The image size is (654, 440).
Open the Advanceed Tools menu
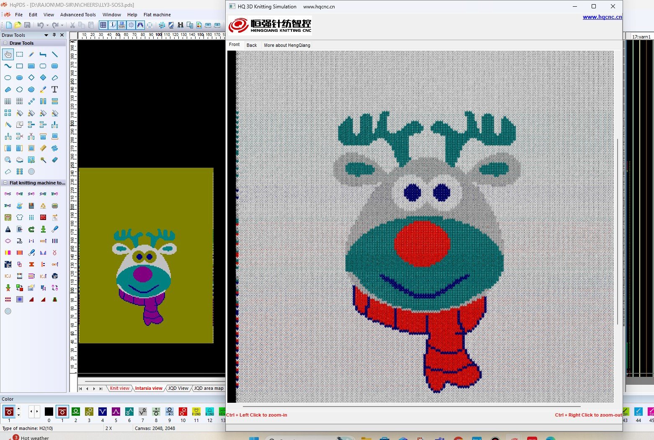point(78,15)
